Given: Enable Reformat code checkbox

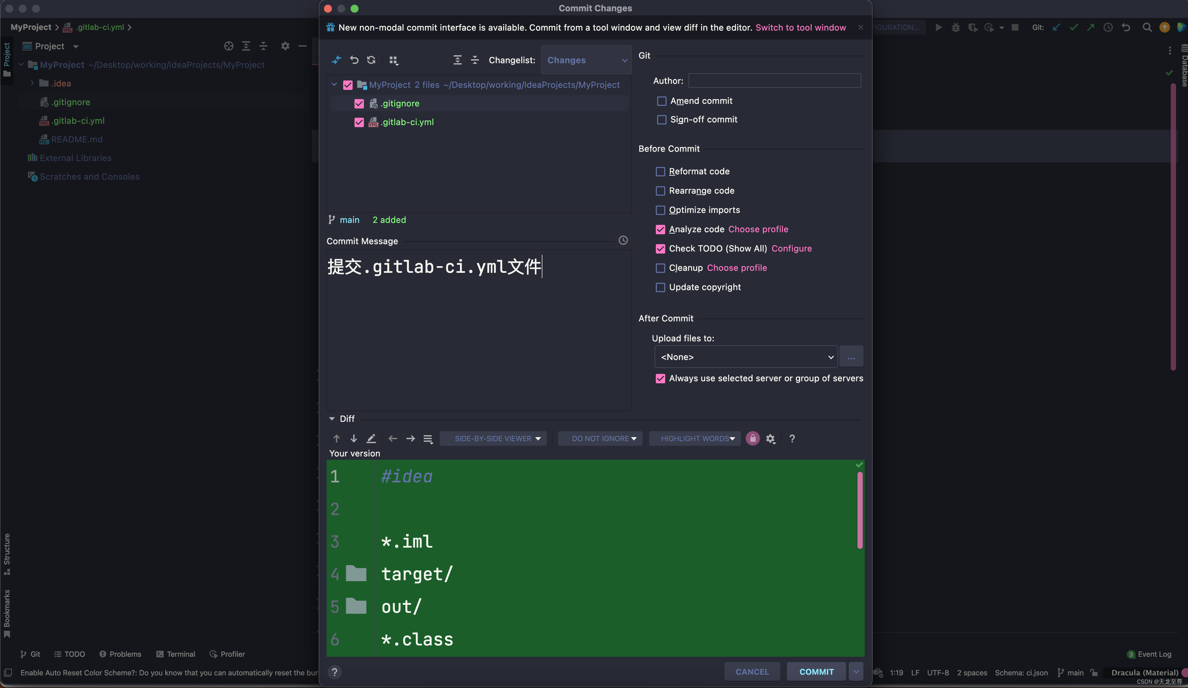Looking at the screenshot, I should [x=660, y=172].
